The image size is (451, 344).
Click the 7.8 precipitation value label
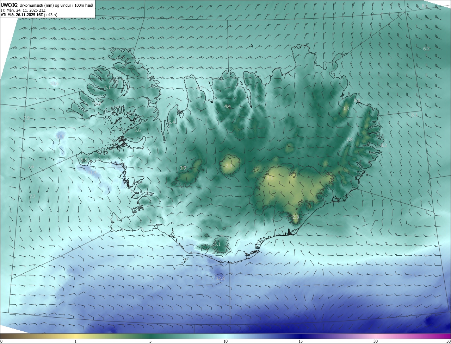pos(350,140)
